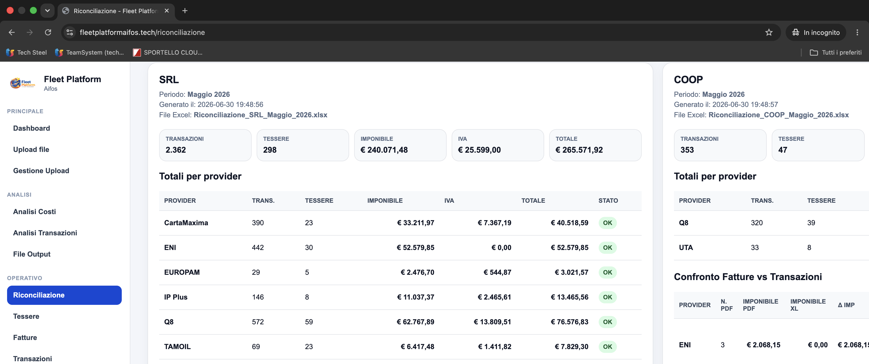869x364 pixels.
Task: Select the Riconciliazione - Fleet Platform tab
Action: (116, 11)
